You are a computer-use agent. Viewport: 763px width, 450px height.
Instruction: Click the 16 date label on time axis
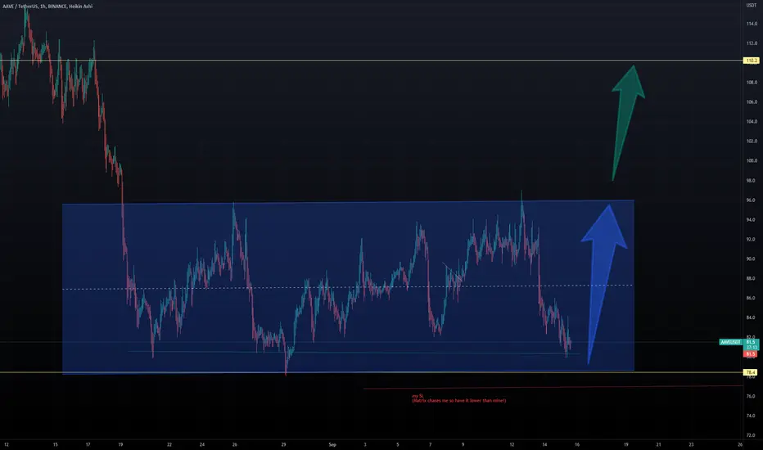click(x=577, y=444)
